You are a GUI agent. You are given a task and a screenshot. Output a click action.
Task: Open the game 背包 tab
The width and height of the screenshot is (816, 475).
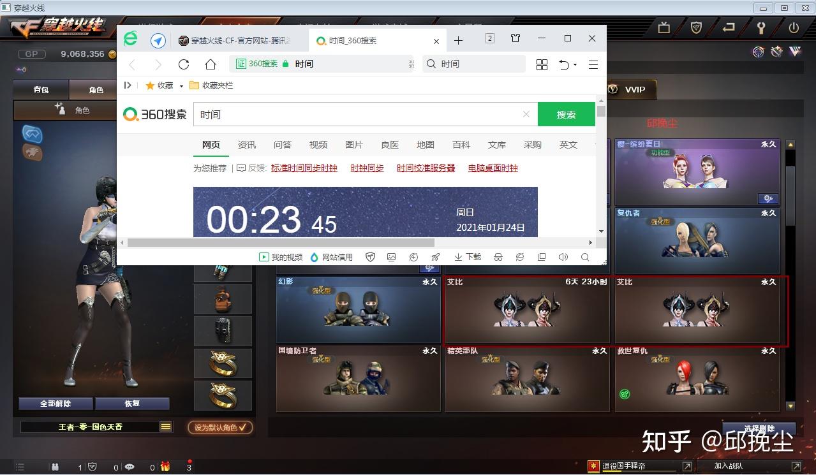point(41,90)
